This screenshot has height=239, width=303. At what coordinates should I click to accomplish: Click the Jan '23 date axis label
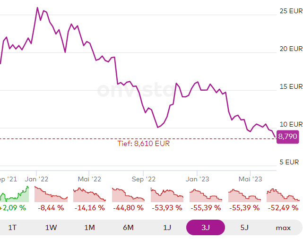click(x=198, y=179)
